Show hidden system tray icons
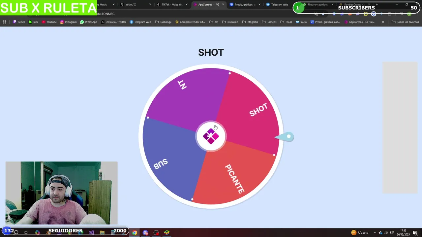This screenshot has width=422, height=237. (x=375, y=233)
